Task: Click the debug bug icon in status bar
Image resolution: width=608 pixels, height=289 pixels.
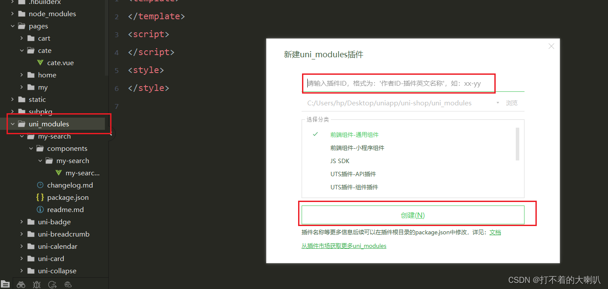Action: click(x=36, y=285)
